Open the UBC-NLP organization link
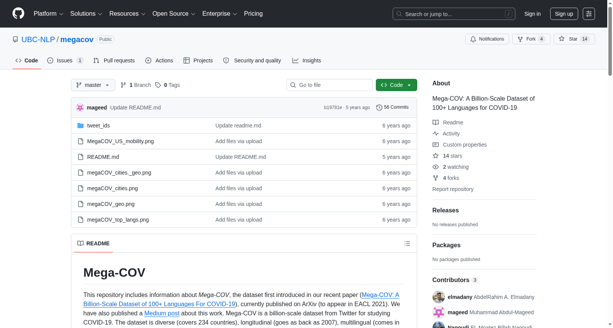This screenshot has height=328, width=613. pos(38,39)
